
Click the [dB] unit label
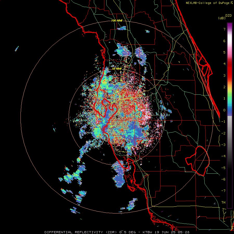tap(222, 18)
